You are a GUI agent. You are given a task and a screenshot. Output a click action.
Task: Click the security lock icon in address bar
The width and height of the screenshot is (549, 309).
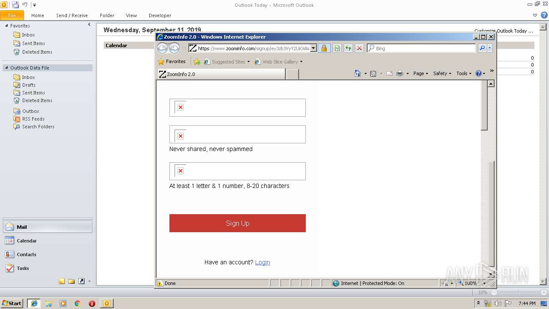point(324,48)
